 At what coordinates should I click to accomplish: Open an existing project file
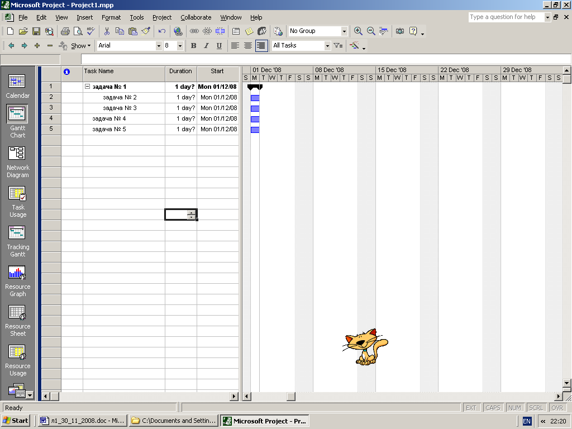[23, 31]
